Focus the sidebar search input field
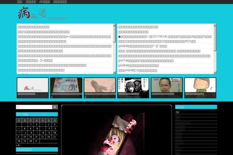 point(34,107)
